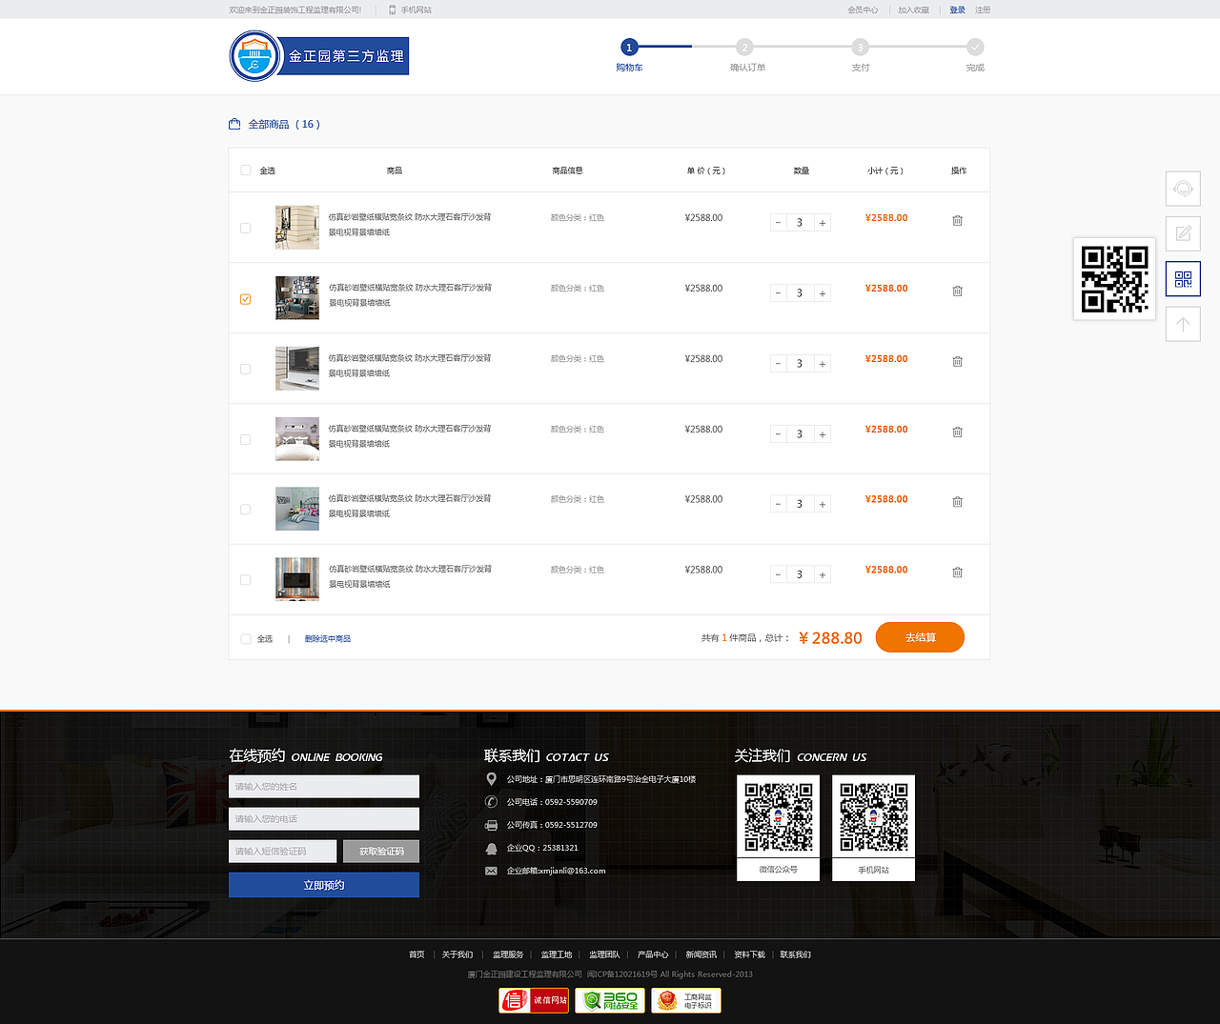The image size is (1220, 1024).
Task: Open footer menu 监理服务
Action: coord(508,954)
